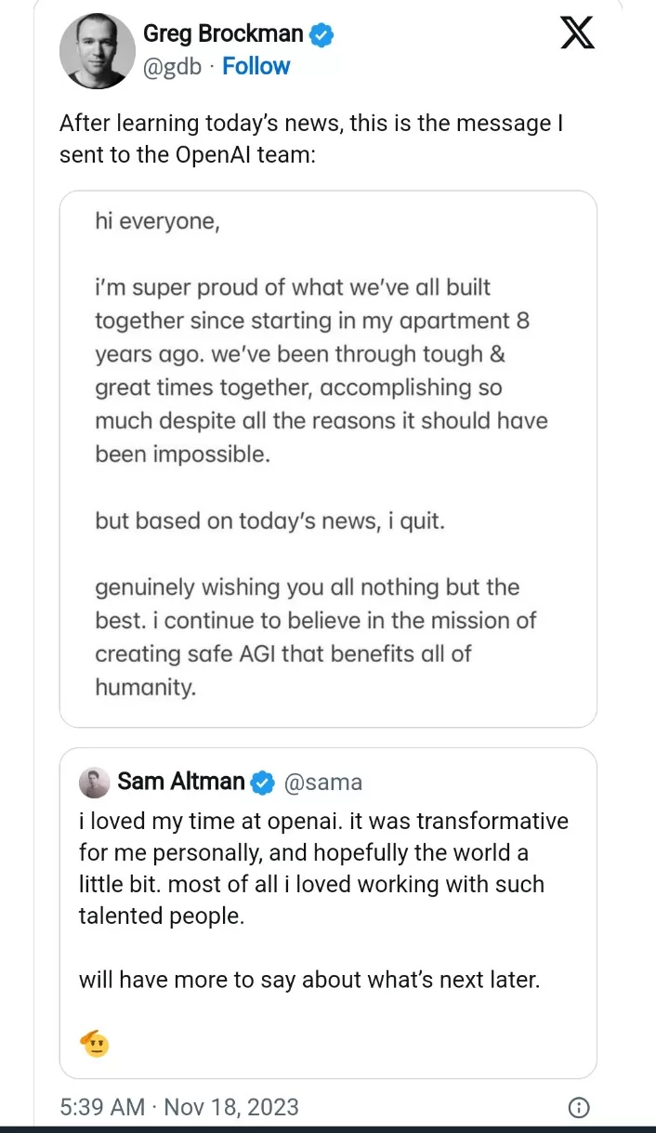Open the 5:39 AM Nov 18, 2023 timestamp
The width and height of the screenshot is (656, 1133).
(x=179, y=1107)
